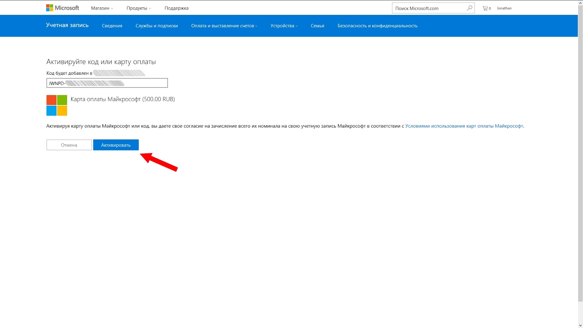Click the label Код будет добавлен в
The width and height of the screenshot is (583, 328).
[69, 73]
